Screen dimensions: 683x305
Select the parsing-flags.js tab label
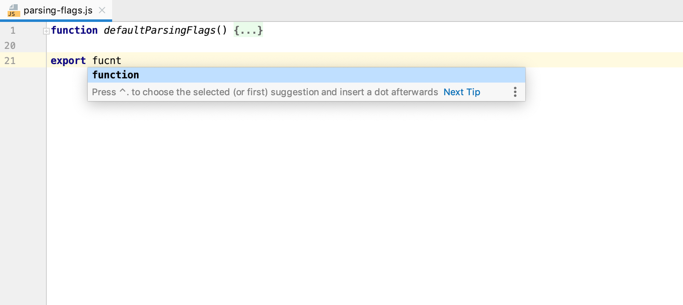pos(58,10)
